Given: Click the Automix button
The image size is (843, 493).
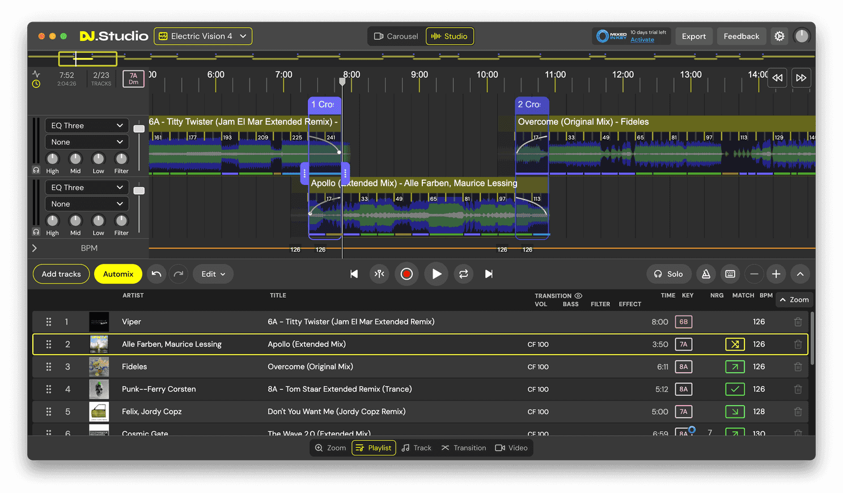Looking at the screenshot, I should (118, 274).
